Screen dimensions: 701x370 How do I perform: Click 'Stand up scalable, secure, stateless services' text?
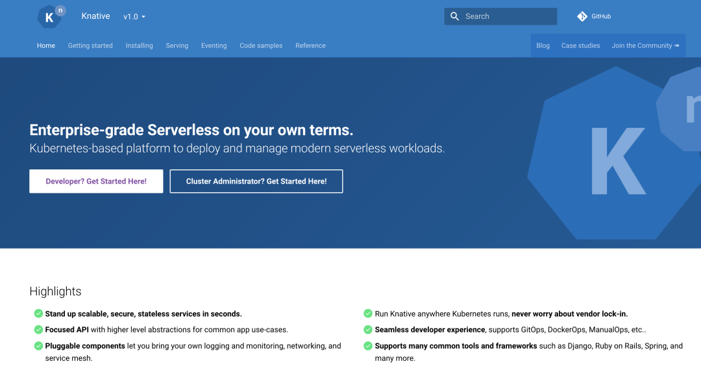(x=143, y=314)
